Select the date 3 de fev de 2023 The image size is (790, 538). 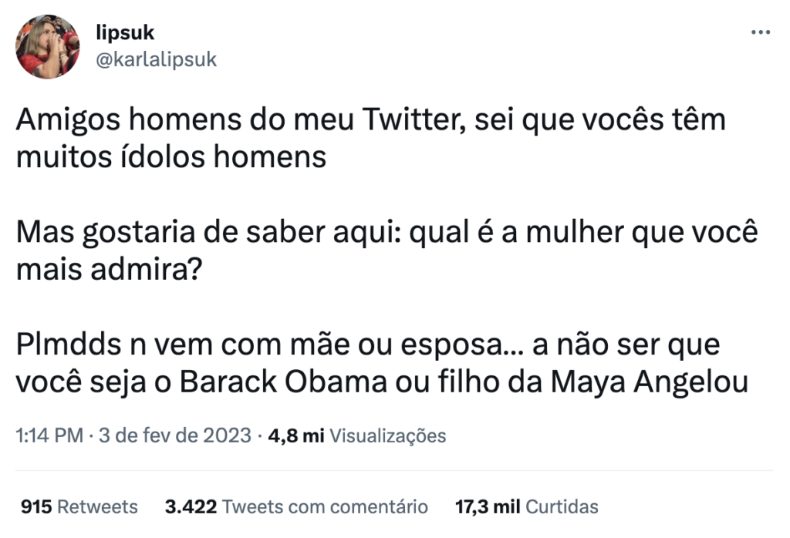click(x=175, y=435)
